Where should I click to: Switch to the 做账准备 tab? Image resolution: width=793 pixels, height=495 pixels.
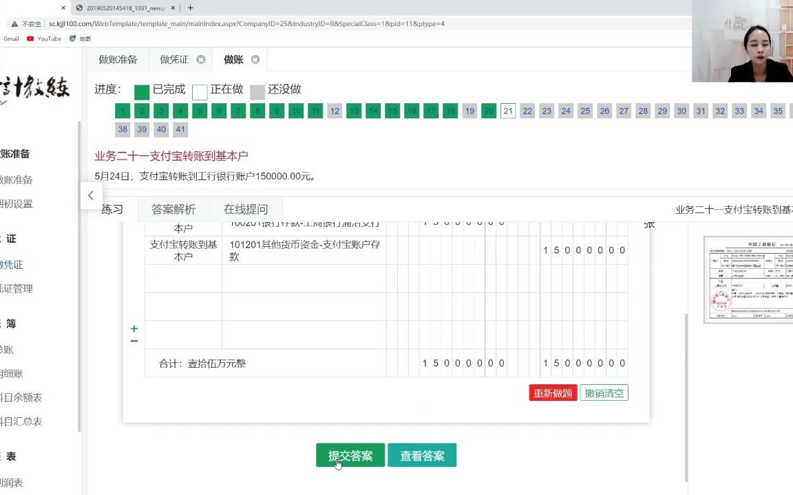[x=118, y=60]
